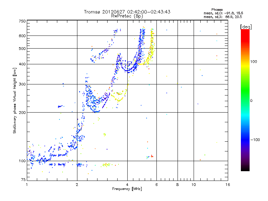Click the y-axis tick label '750'
Screen dimensions: 268x201
pos(22,21)
